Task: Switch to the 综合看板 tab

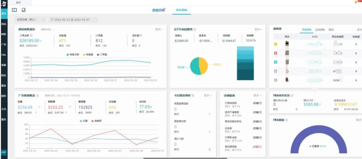Action: 182,10
